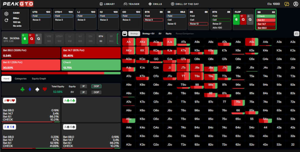The height and width of the screenshot is (152, 300).
Task: Select Bet 14.7 (60% Pot) action box
Action: tap(91, 53)
